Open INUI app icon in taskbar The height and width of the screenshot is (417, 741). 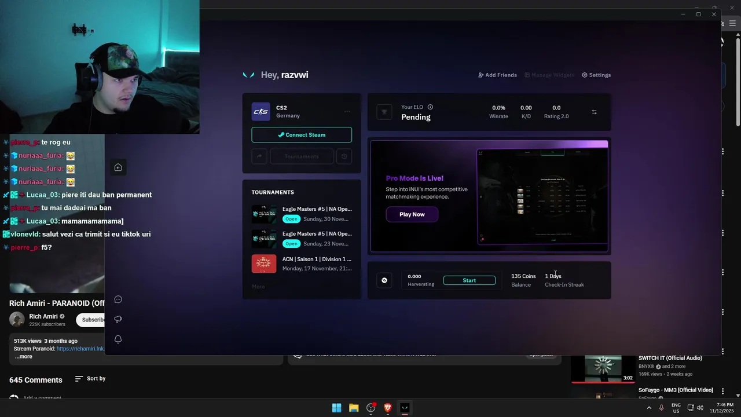[x=405, y=408]
